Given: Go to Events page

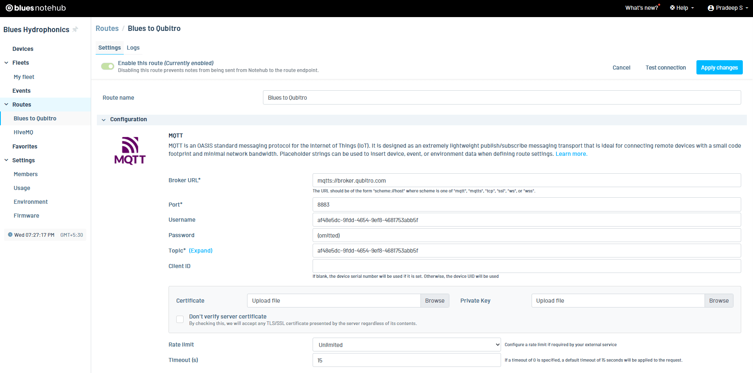Looking at the screenshot, I should [x=22, y=91].
